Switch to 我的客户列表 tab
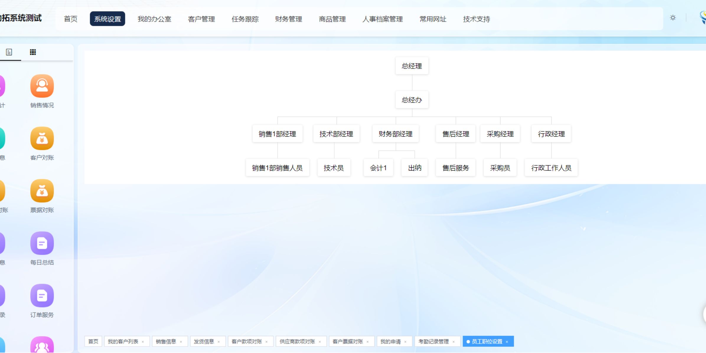 click(123, 341)
